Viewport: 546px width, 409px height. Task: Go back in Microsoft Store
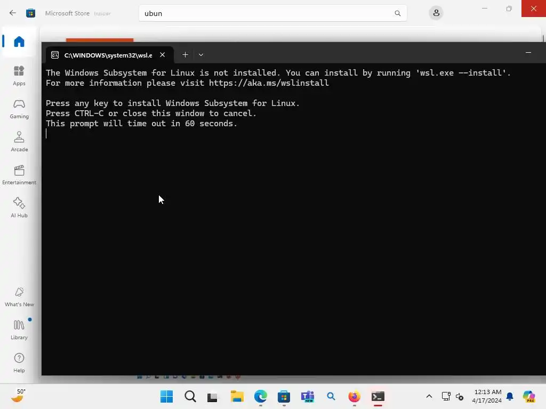[x=13, y=13]
